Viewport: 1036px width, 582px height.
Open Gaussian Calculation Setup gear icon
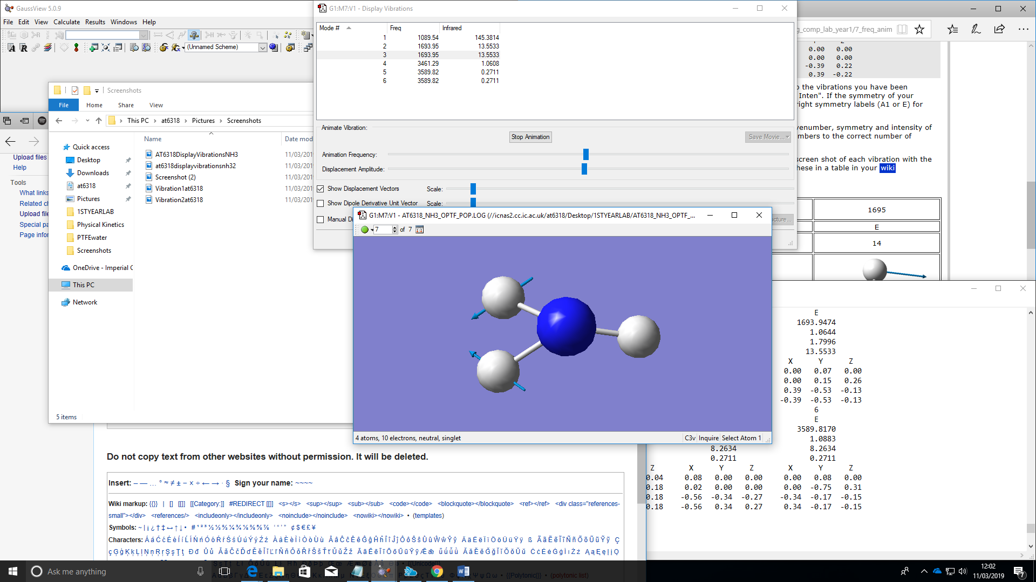(x=163, y=47)
